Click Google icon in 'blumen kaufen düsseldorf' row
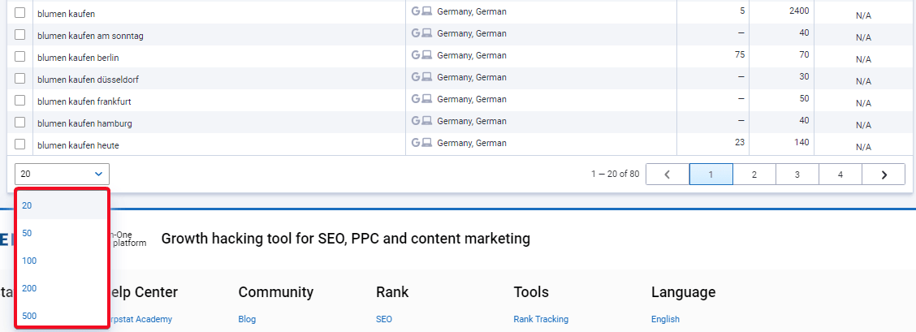This screenshot has width=916, height=332. pos(416,77)
